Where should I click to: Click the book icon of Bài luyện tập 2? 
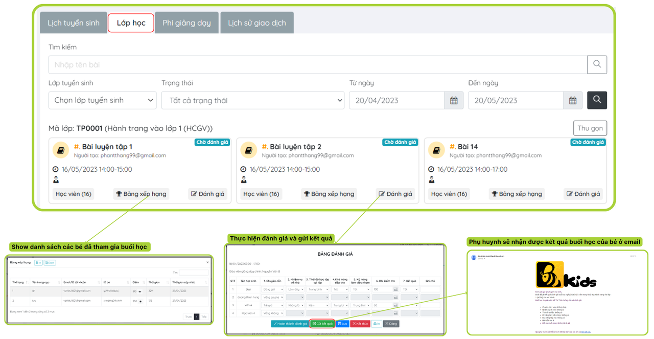(249, 150)
